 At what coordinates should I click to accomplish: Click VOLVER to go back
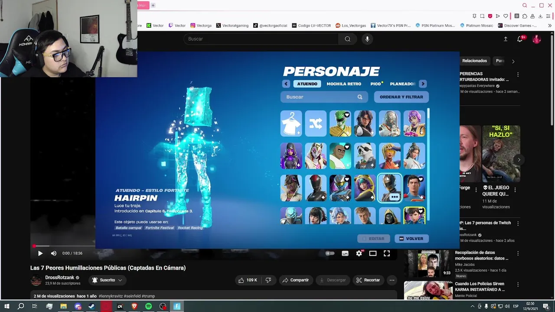coord(411,239)
